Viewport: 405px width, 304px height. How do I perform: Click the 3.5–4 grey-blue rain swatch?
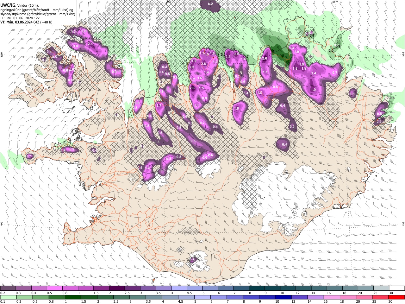(x=154, y=297)
